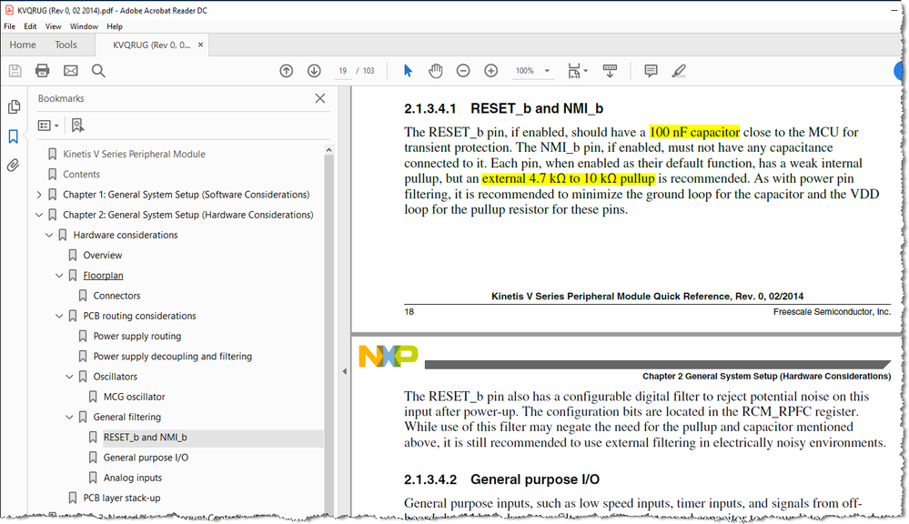Jump to General purpose I/O bookmark
Viewport: 909px width, 524px height.
(x=146, y=458)
